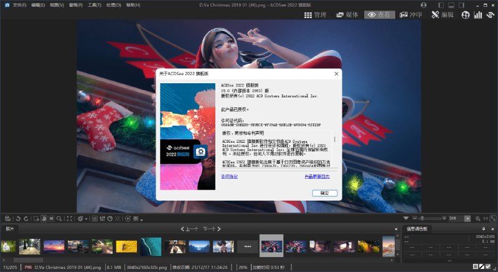Click the About dialog license text scrollbar

pyautogui.click(x=334, y=139)
